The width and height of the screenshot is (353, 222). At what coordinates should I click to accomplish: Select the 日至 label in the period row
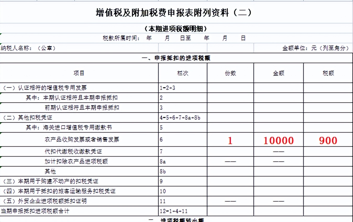[184, 38]
